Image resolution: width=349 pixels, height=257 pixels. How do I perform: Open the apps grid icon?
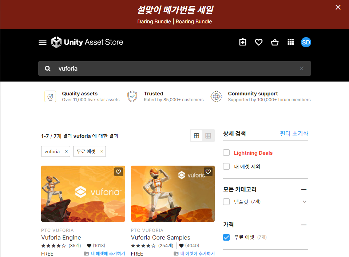click(291, 42)
